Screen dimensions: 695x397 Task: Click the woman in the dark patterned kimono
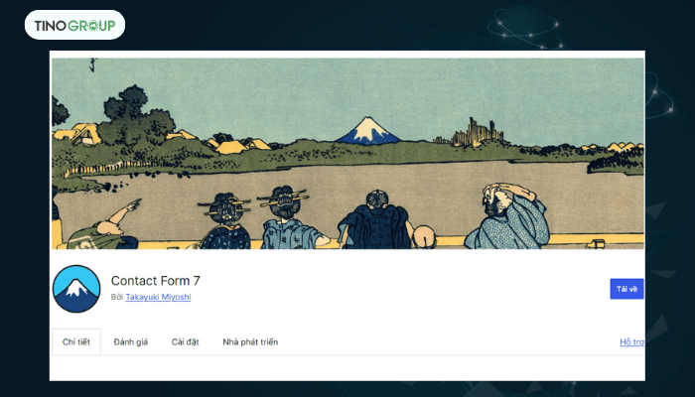pos(226,220)
